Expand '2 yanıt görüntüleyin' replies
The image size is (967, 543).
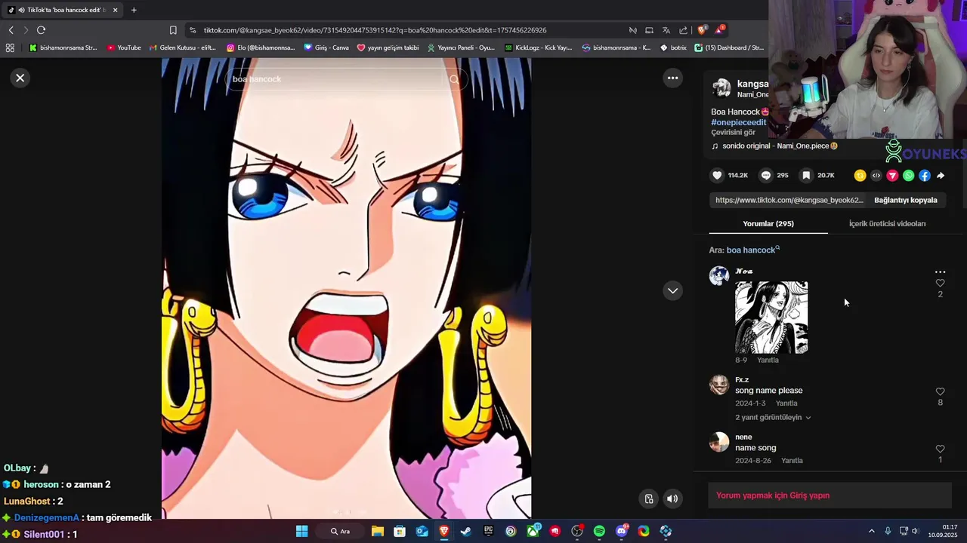(x=773, y=417)
